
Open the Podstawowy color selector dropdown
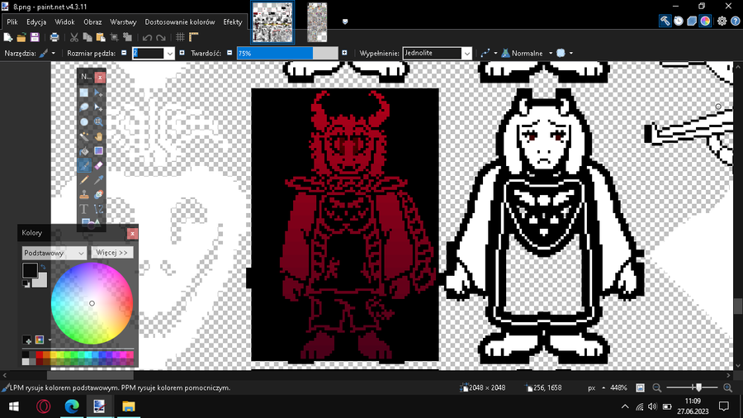point(54,253)
